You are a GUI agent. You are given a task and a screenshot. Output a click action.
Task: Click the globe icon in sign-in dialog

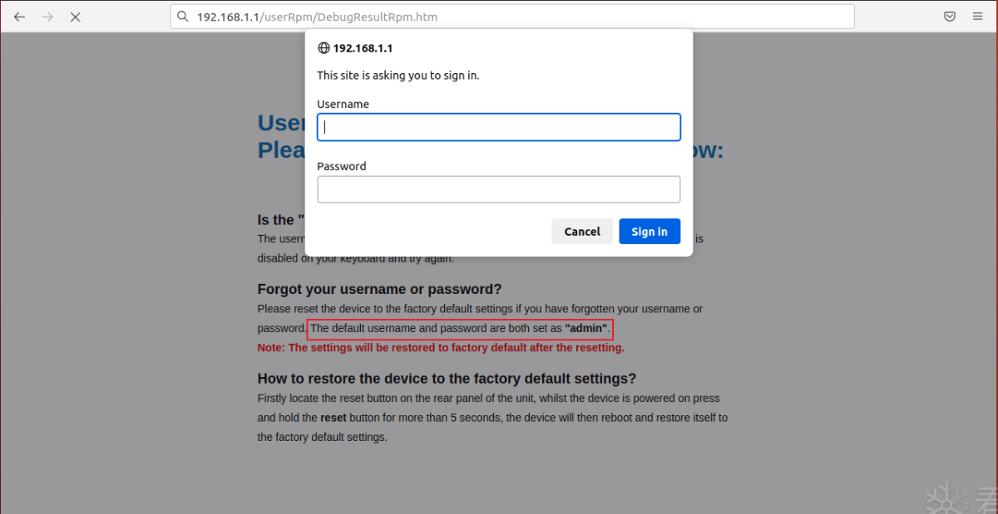click(324, 48)
